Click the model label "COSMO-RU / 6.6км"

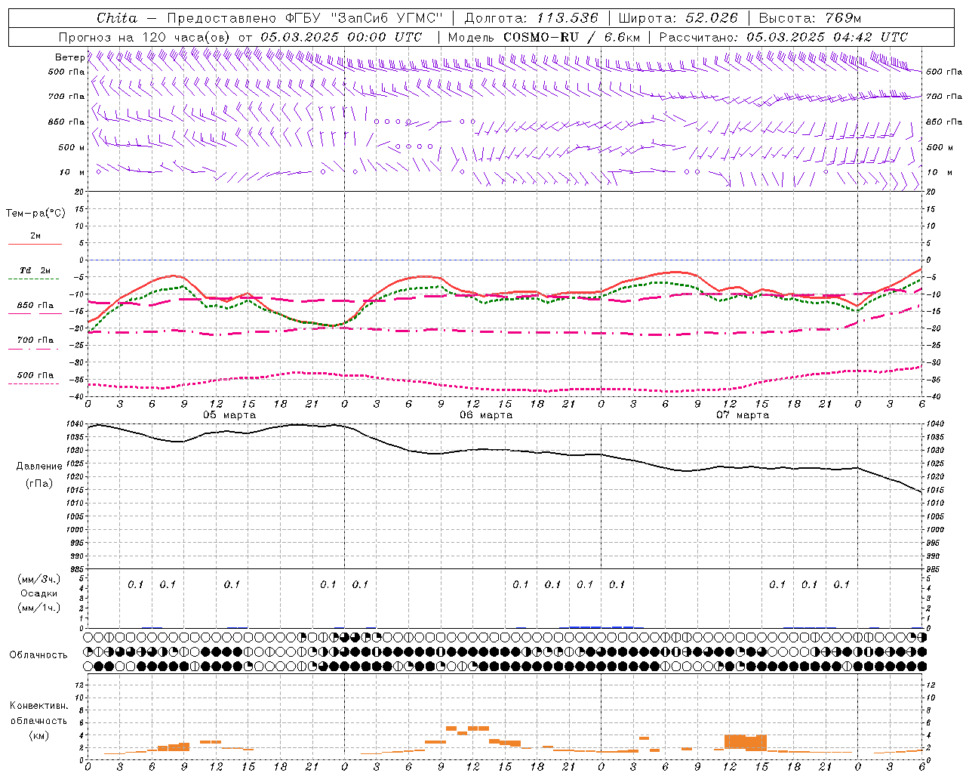[571, 37]
